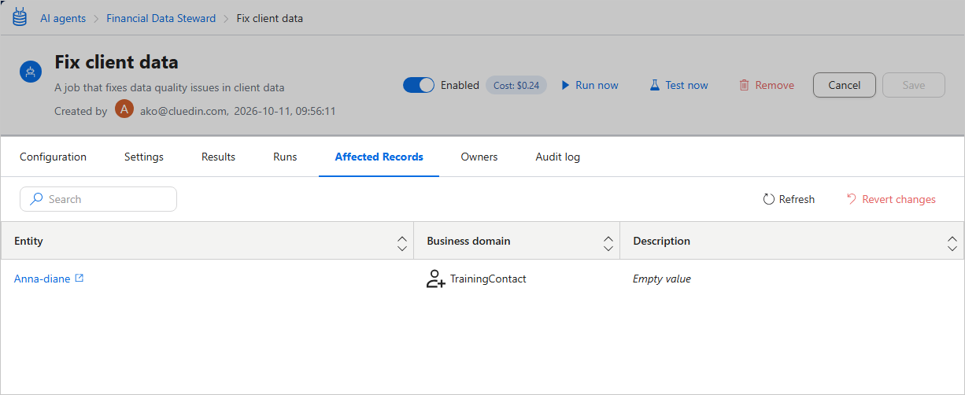Click the Cancel button
Viewport: 965px width, 395px height.
[x=845, y=85]
